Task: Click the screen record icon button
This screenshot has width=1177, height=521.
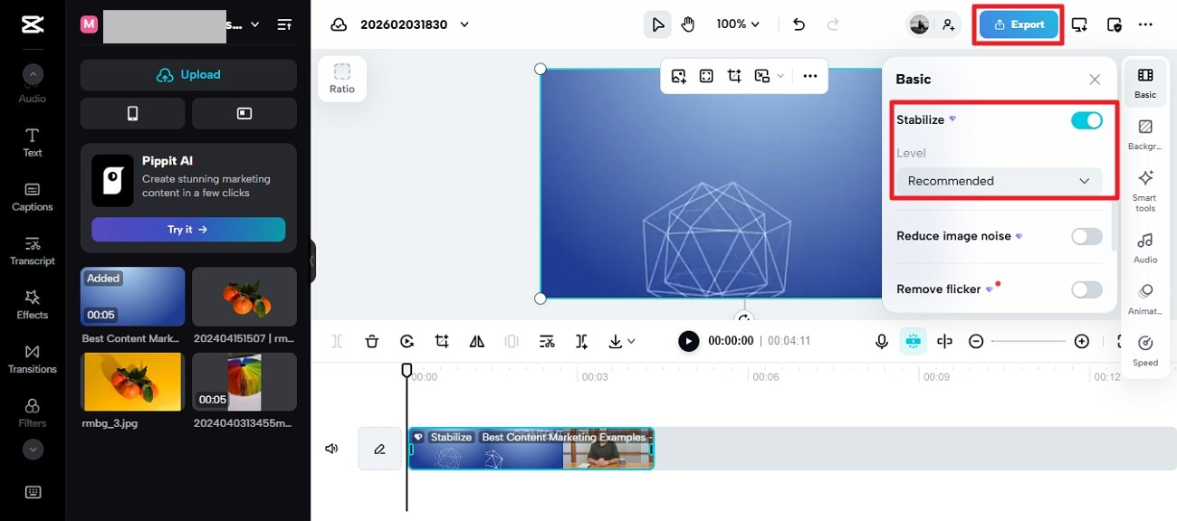Action: [244, 113]
